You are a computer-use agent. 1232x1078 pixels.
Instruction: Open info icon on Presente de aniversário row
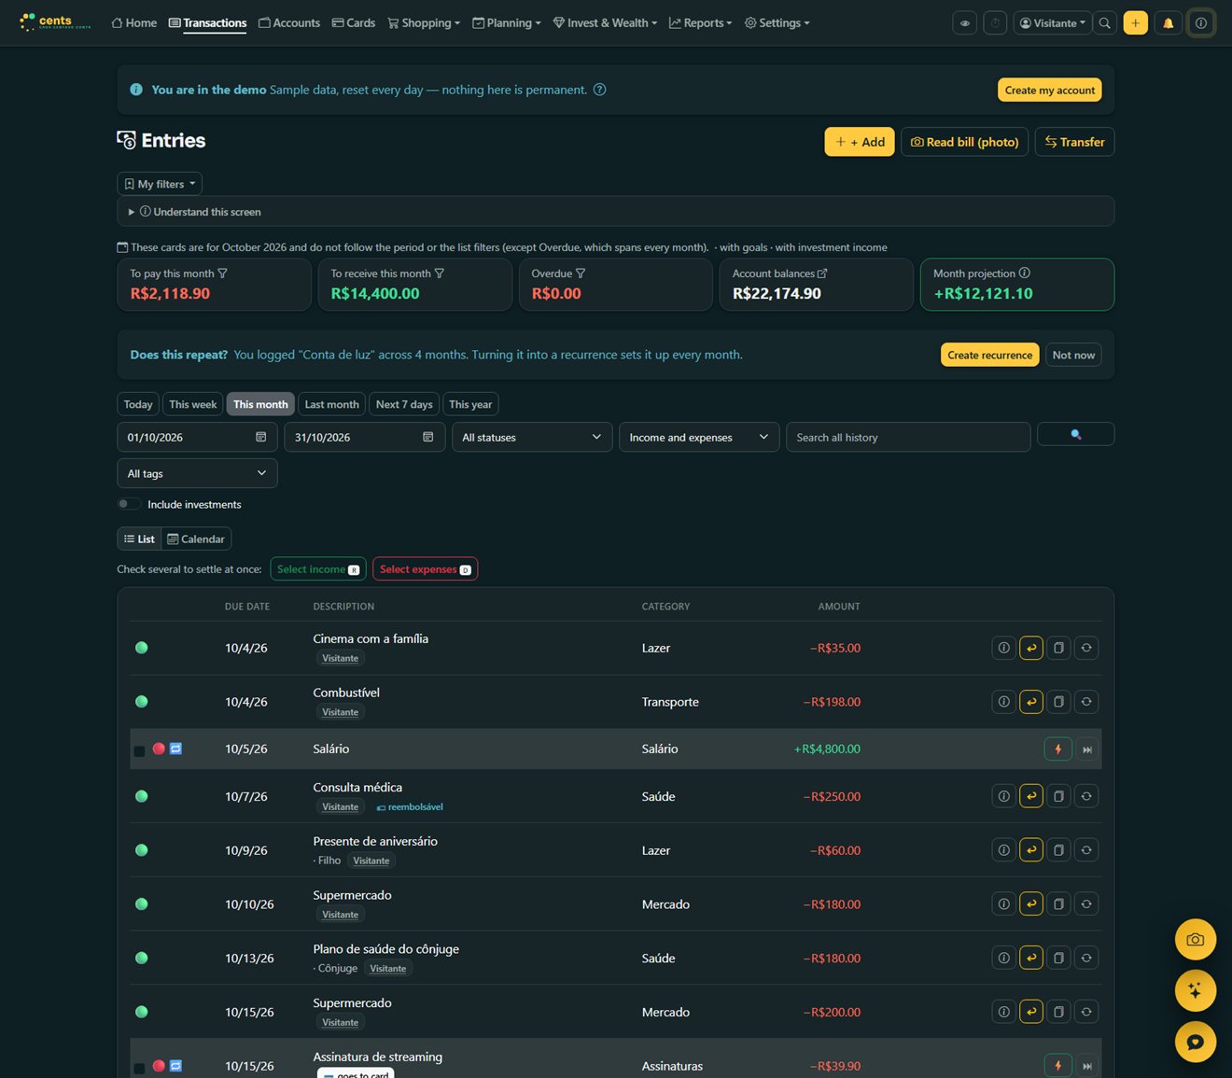(x=1003, y=850)
